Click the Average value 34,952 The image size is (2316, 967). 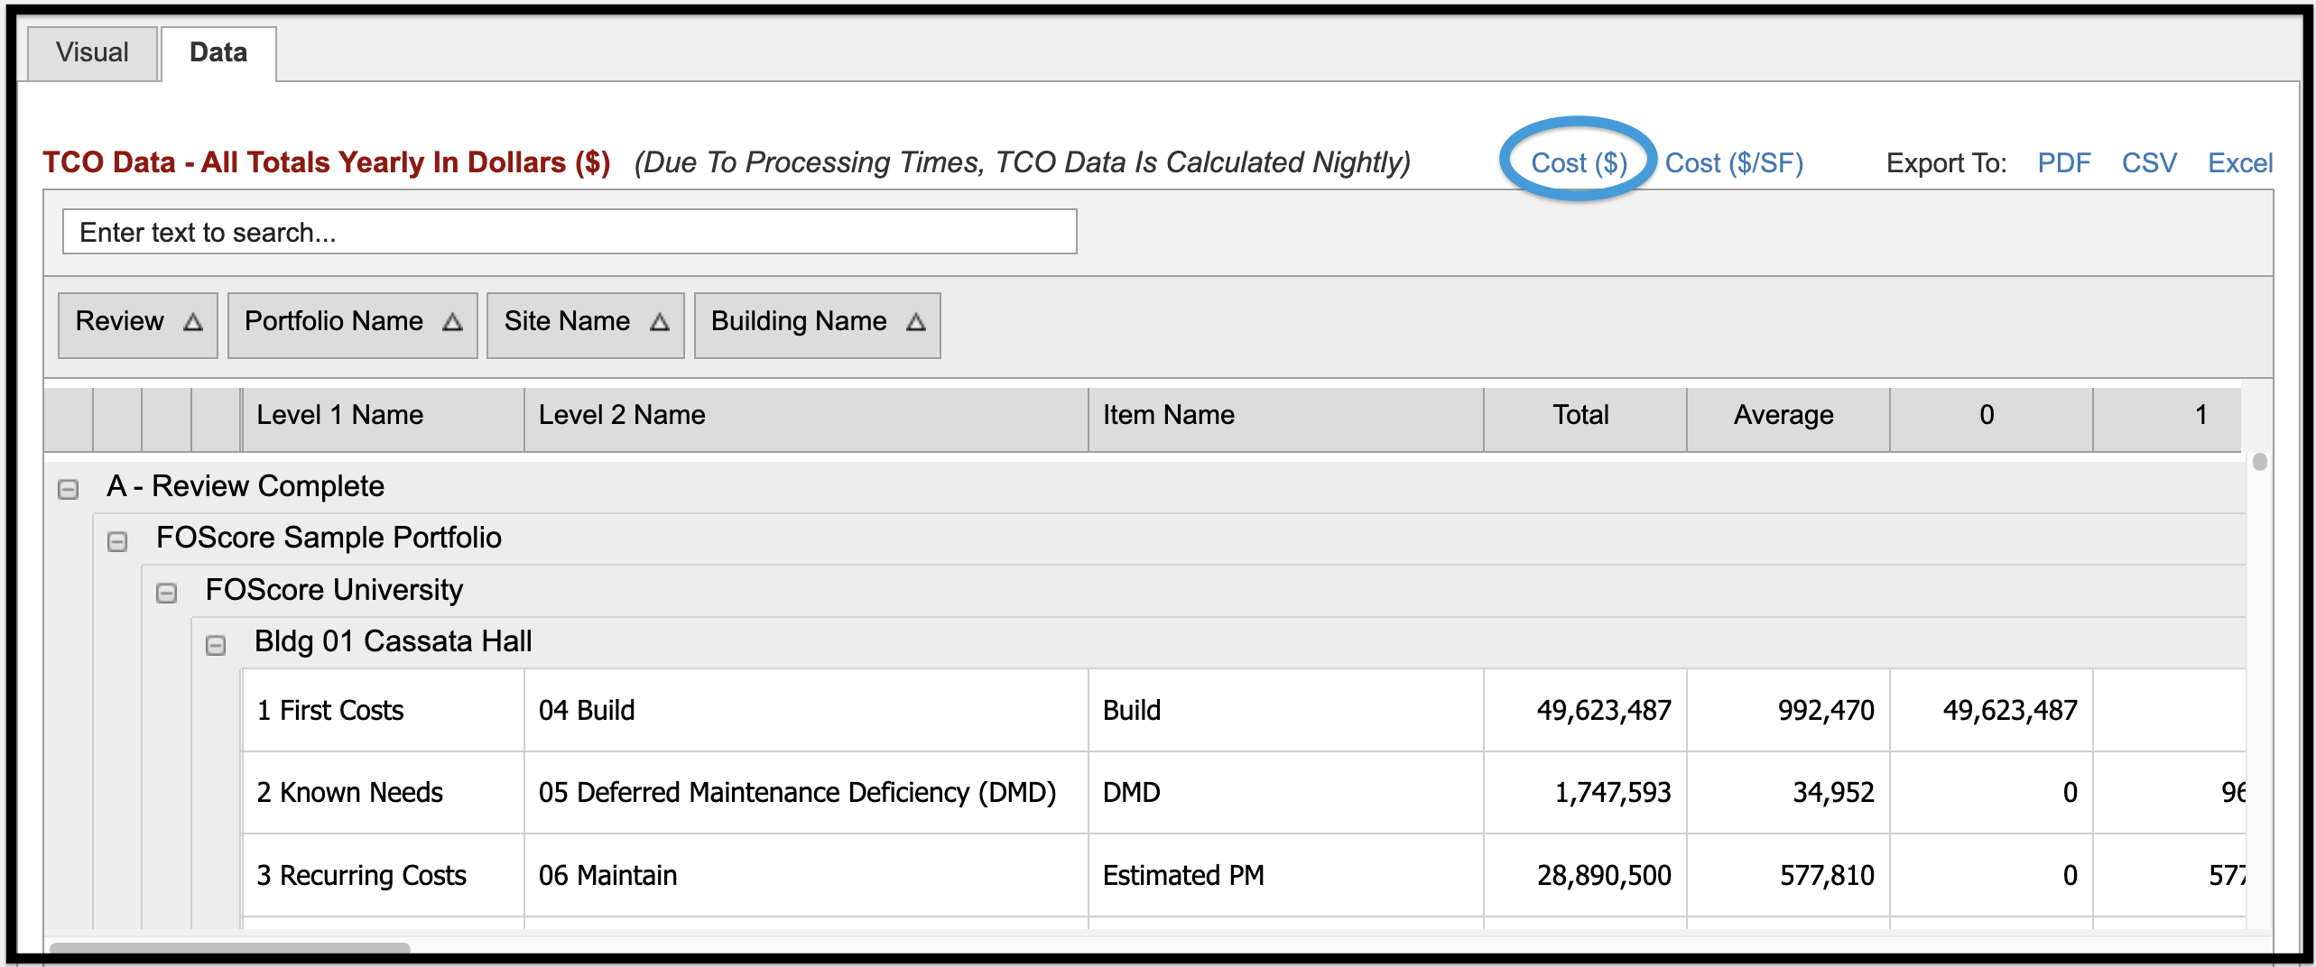(1789, 792)
